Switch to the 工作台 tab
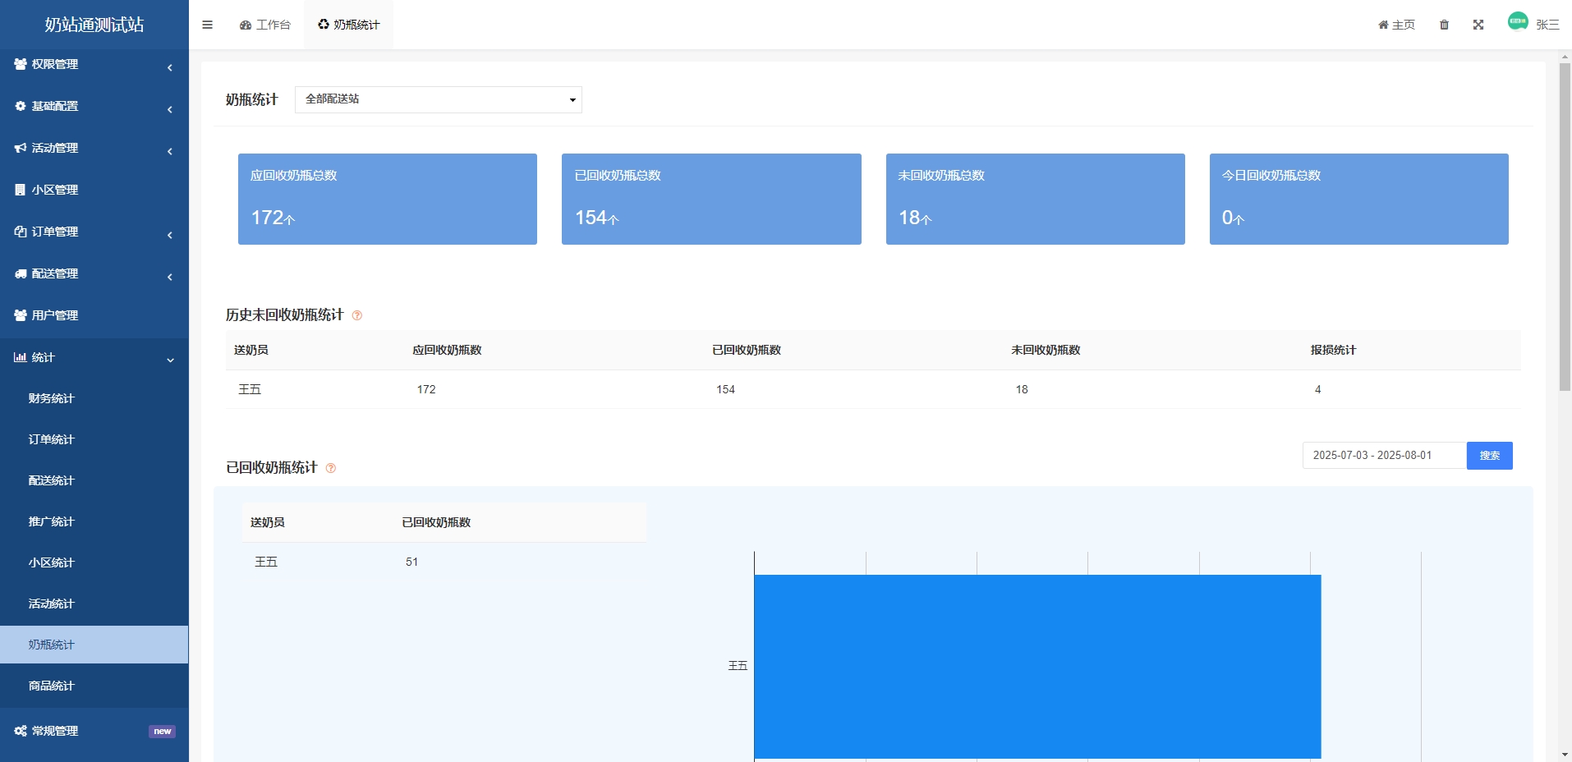The height and width of the screenshot is (762, 1572). [x=265, y=25]
